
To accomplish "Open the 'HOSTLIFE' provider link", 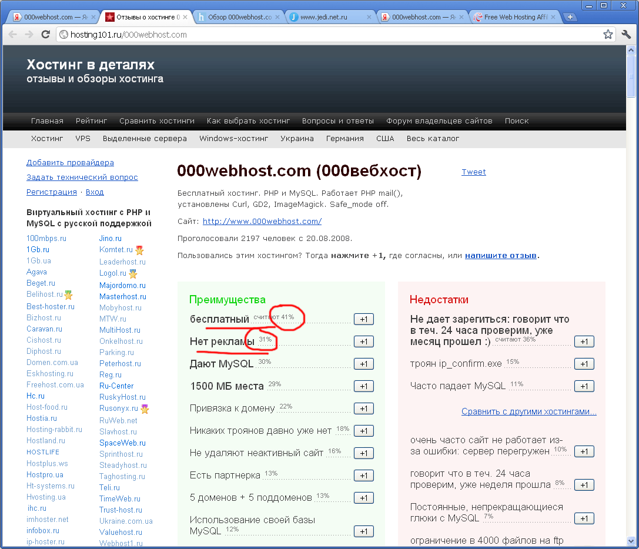I will click(43, 452).
